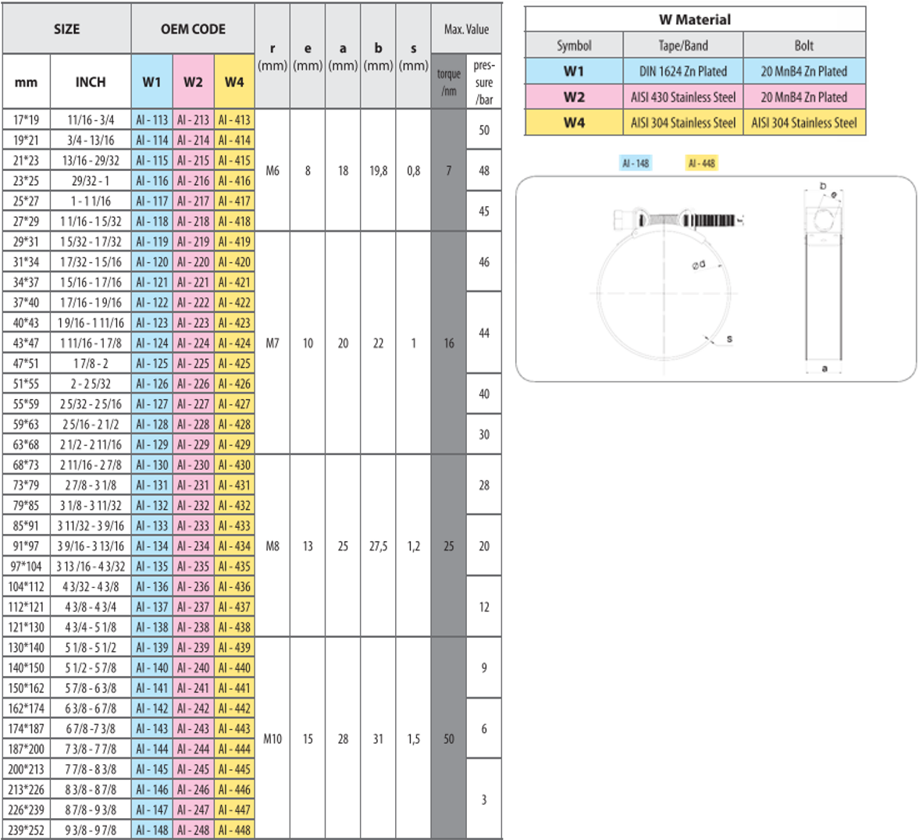Click the M6 thread size cell

pyautogui.click(x=272, y=170)
